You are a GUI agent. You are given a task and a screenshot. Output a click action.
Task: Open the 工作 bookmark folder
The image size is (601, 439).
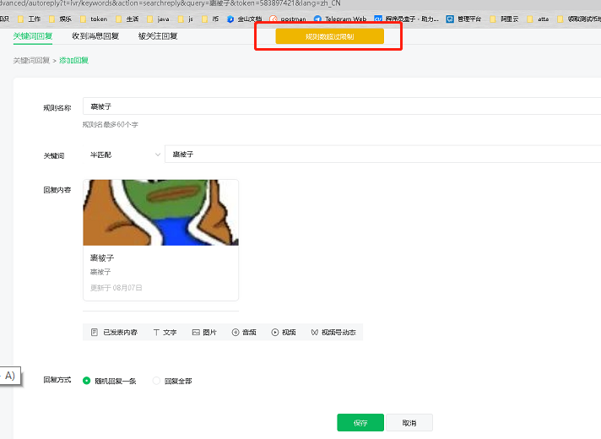[30, 19]
